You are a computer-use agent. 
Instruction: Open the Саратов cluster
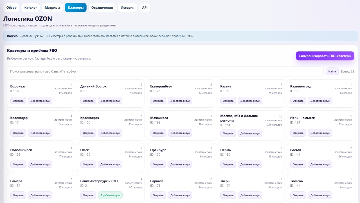[x=158, y=195]
